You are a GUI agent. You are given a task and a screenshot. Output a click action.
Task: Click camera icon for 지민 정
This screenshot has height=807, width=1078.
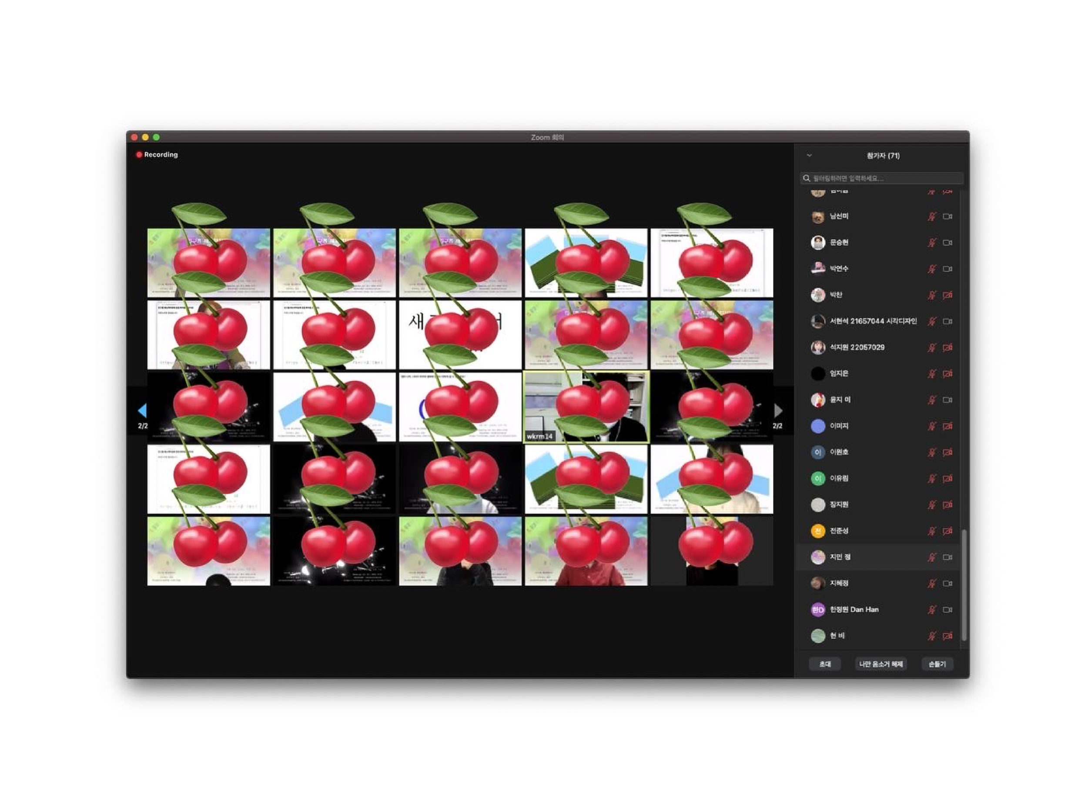point(947,557)
